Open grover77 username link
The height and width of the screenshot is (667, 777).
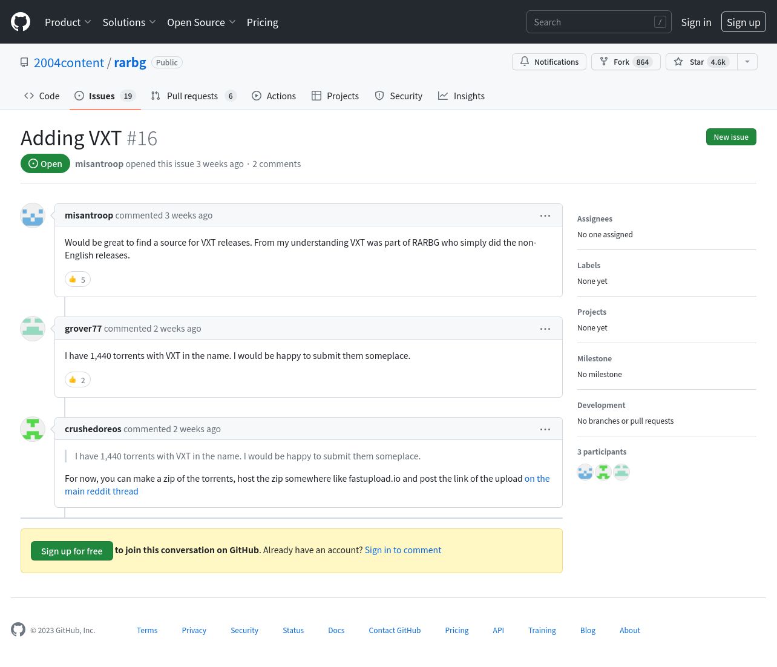pos(84,329)
